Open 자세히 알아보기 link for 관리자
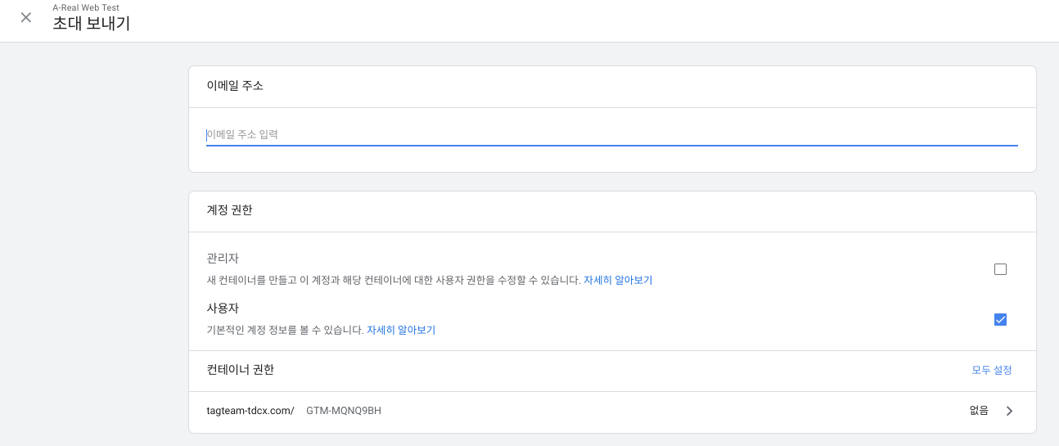This screenshot has height=446, width=1059. 618,280
